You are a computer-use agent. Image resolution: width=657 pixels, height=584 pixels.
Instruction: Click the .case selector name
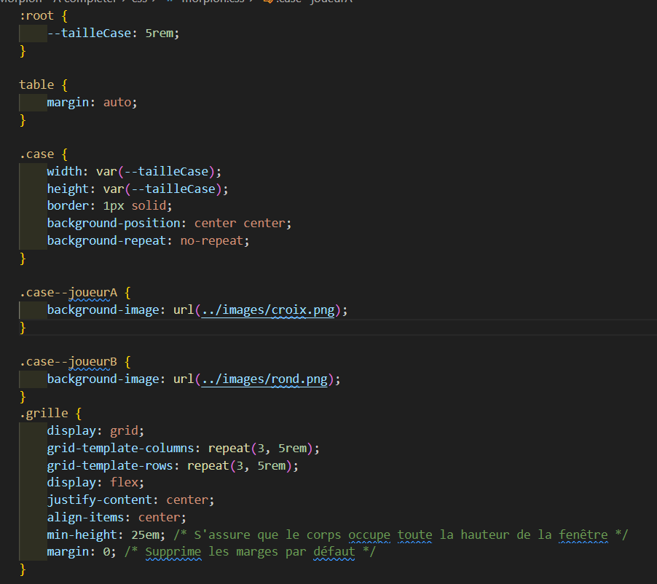[x=36, y=154]
